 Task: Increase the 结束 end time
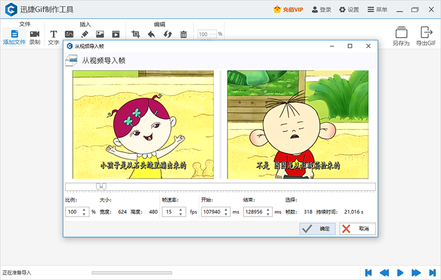click(268, 210)
